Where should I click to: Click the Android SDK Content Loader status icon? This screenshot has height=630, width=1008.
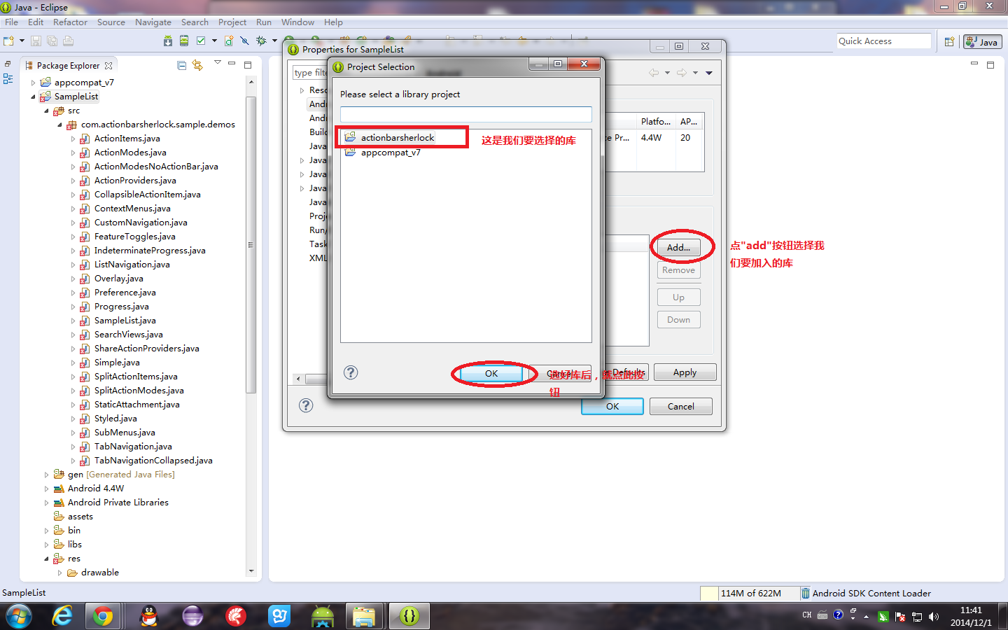tap(806, 593)
